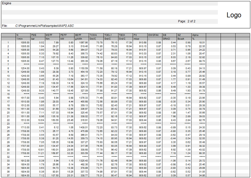Click the Alpha value 81.78
Screen dimensions: 251x178
click(x=202, y=91)
